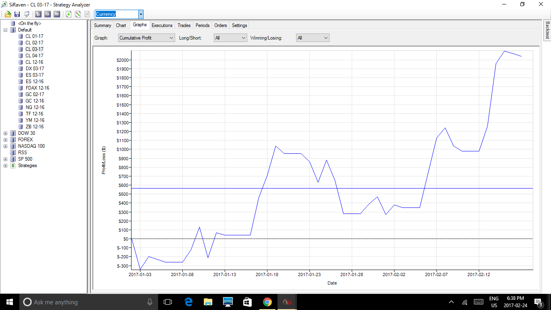Open the Action Center notifications icon

tap(538, 302)
